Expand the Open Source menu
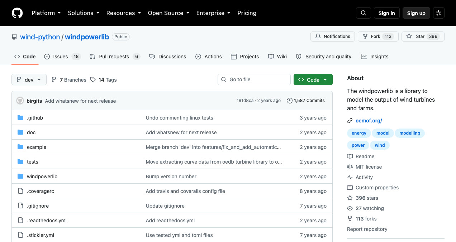This screenshot has height=242, width=456. [x=168, y=13]
